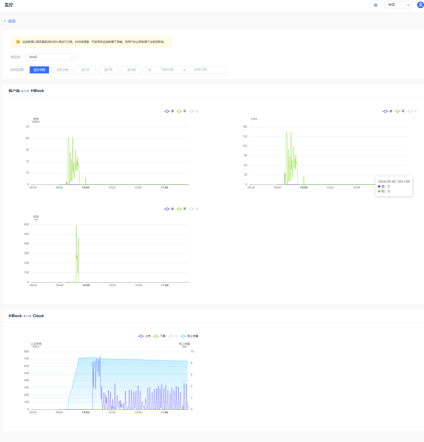Toggle 待上传量 series in cloud chart legend

[189, 336]
